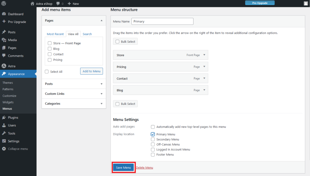The width and height of the screenshot is (310, 176).
Task: Click the WordPress logo icon
Action: click(4, 4)
